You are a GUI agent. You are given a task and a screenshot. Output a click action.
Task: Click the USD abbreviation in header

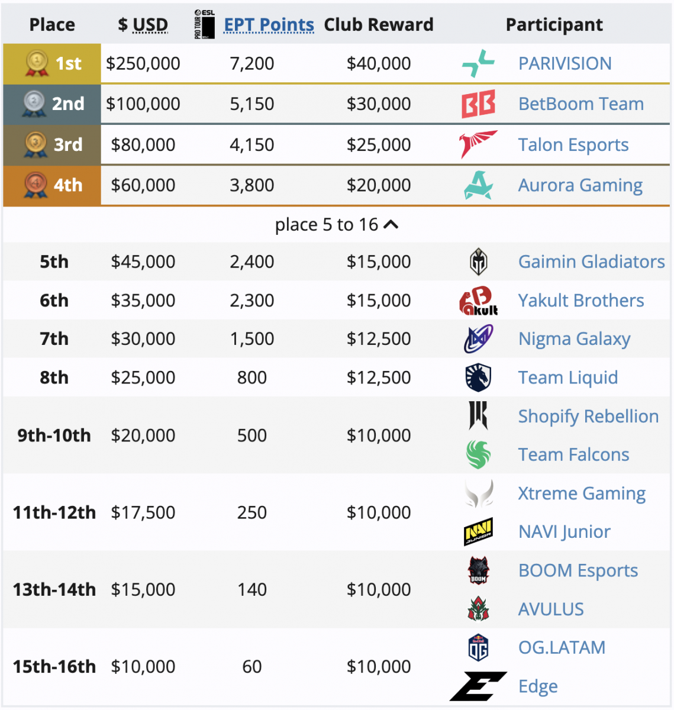pos(150,25)
